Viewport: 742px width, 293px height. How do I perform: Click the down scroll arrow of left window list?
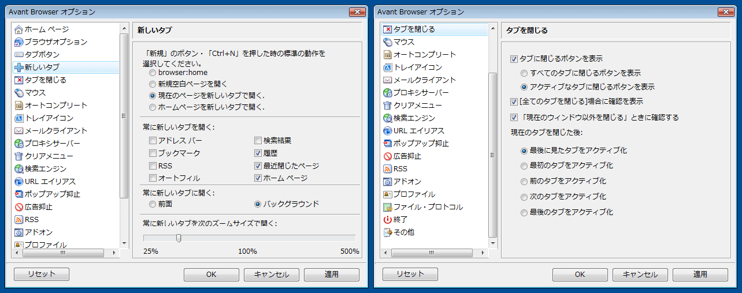coord(124,243)
